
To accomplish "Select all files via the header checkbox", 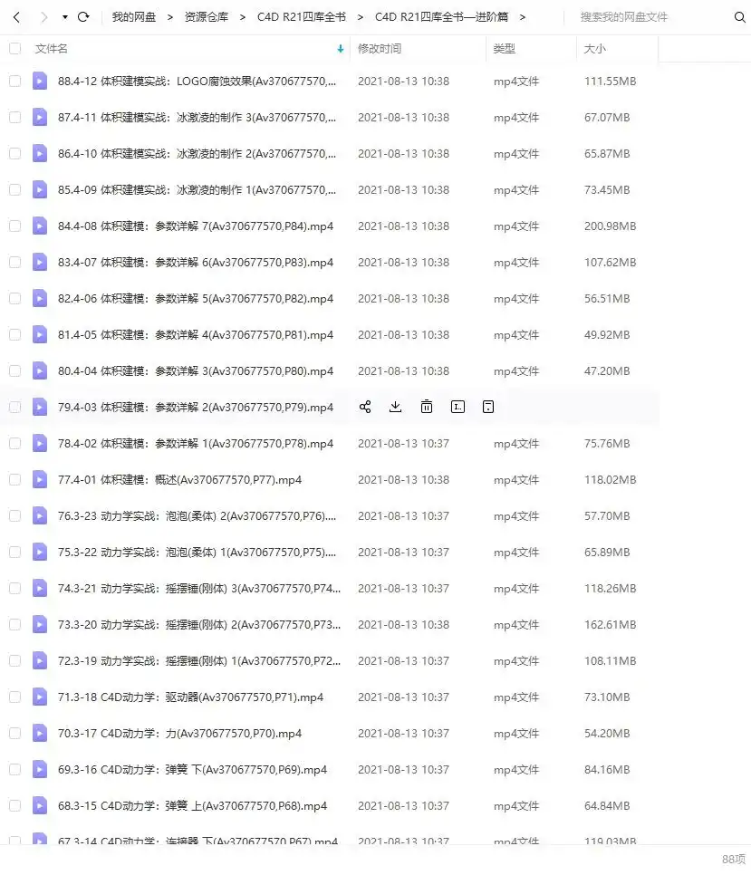I will (14, 49).
